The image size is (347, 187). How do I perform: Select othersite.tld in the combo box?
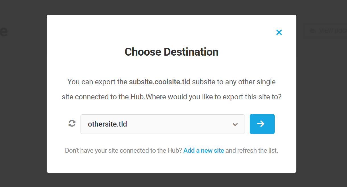point(162,124)
